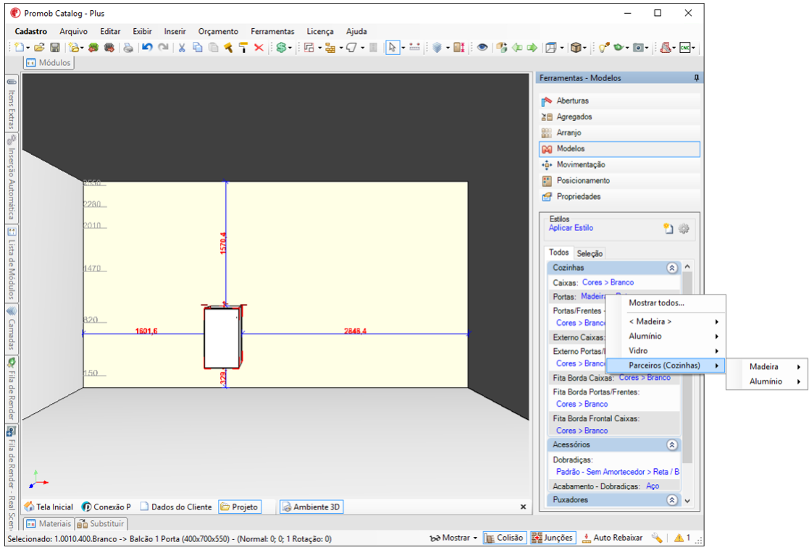Switch to the Seleção tab
Image resolution: width=809 pixels, height=550 pixels.
590,253
